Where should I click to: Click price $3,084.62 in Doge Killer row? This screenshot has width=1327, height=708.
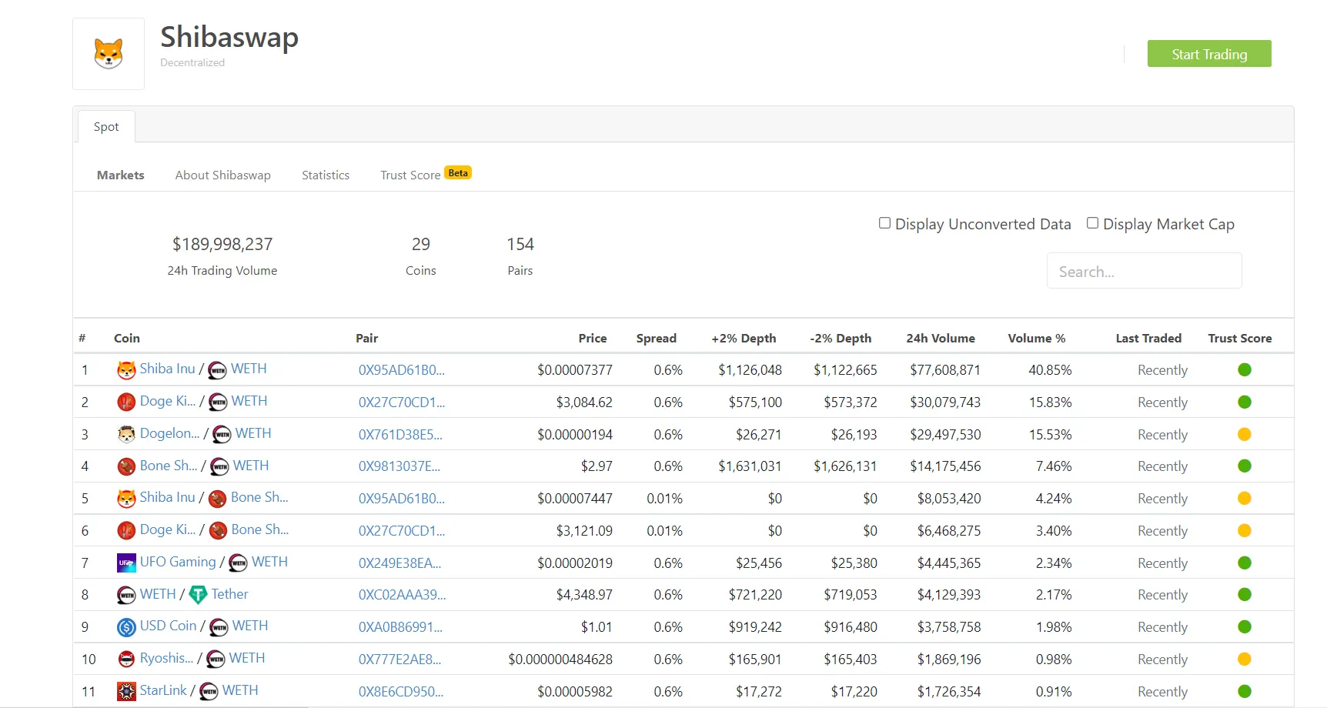584,402
